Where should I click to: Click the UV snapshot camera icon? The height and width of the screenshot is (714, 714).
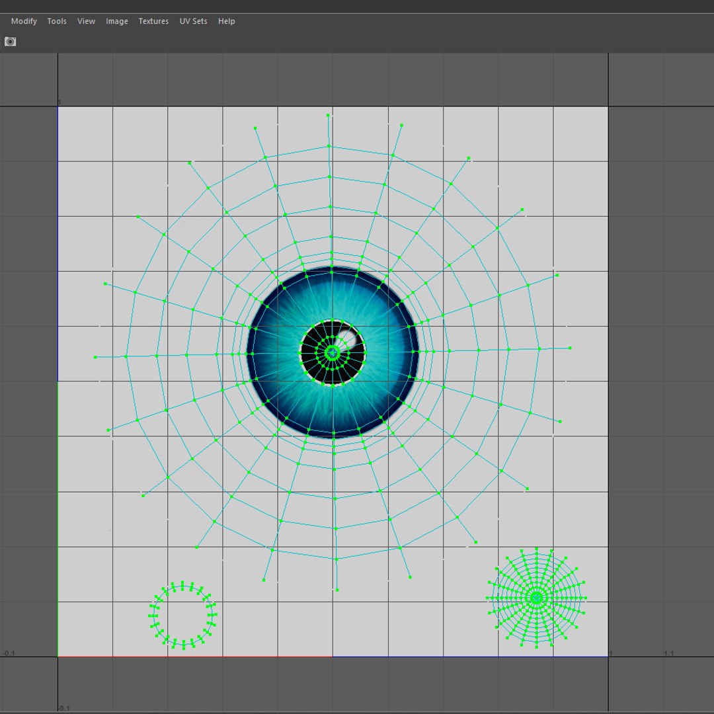click(11, 42)
